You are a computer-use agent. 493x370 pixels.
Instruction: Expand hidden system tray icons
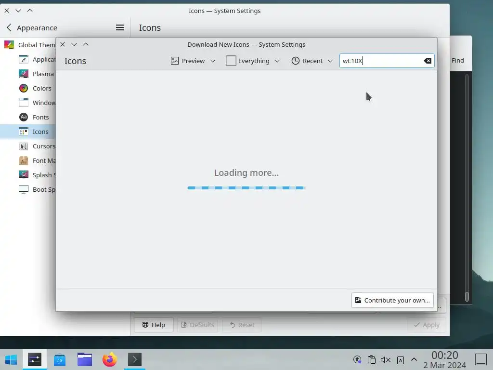point(414,359)
